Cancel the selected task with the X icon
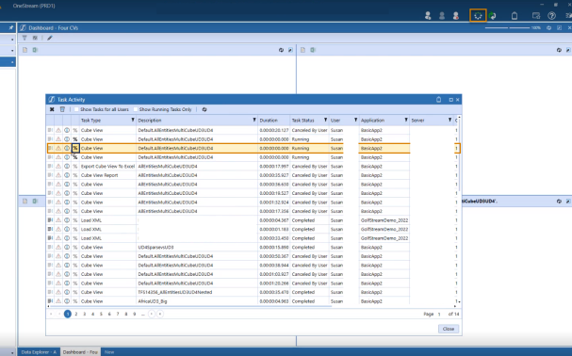Screen dimensions: 572x356 click(x=52, y=109)
